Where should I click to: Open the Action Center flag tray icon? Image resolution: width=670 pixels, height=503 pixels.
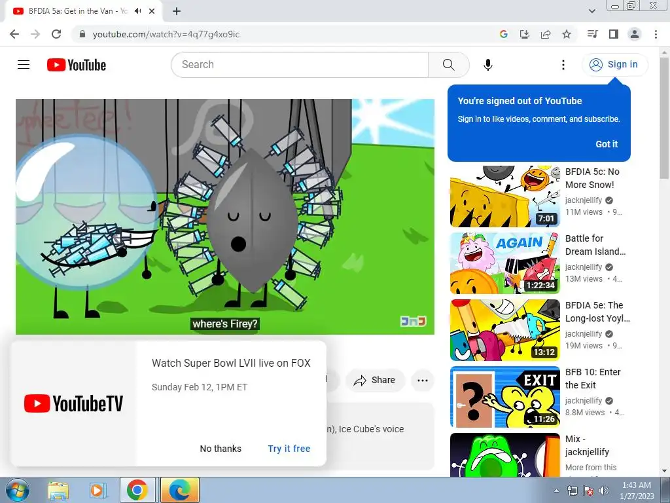[x=588, y=491]
